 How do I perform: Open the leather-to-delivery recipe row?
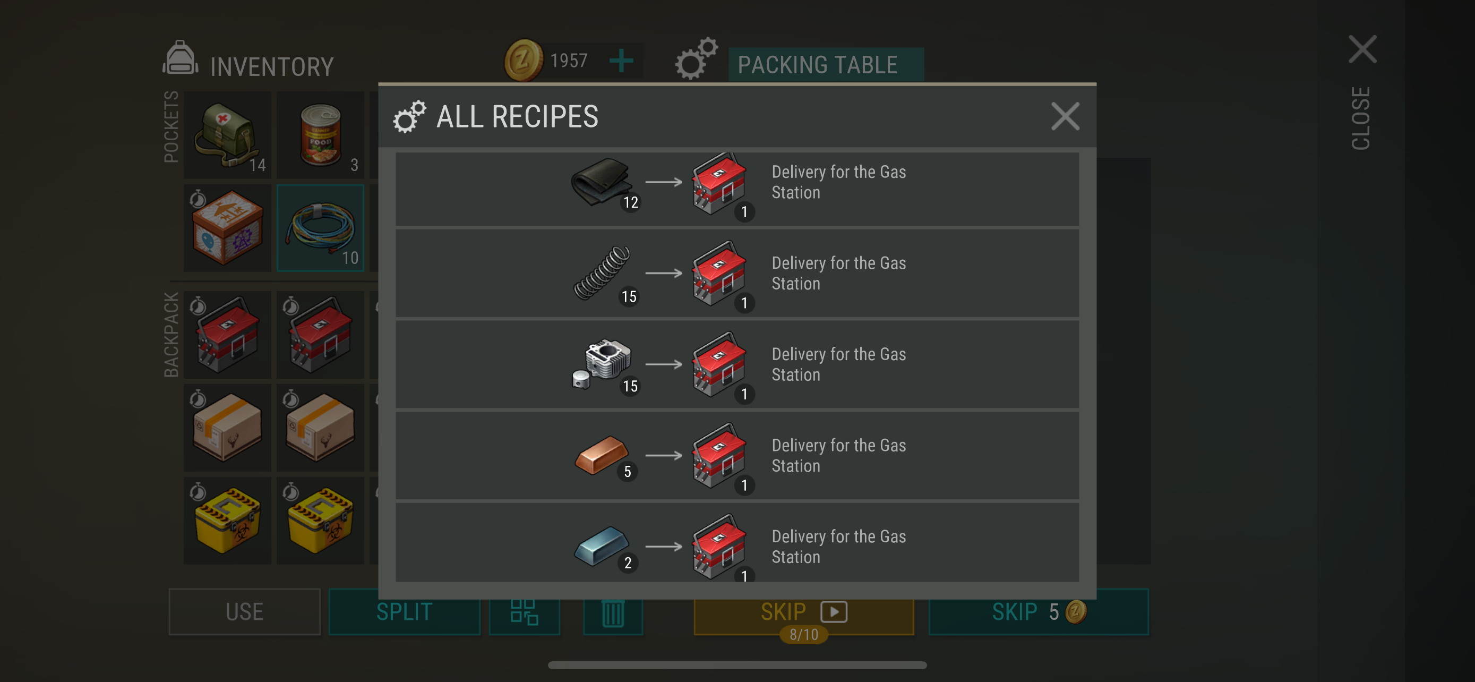coord(737,189)
